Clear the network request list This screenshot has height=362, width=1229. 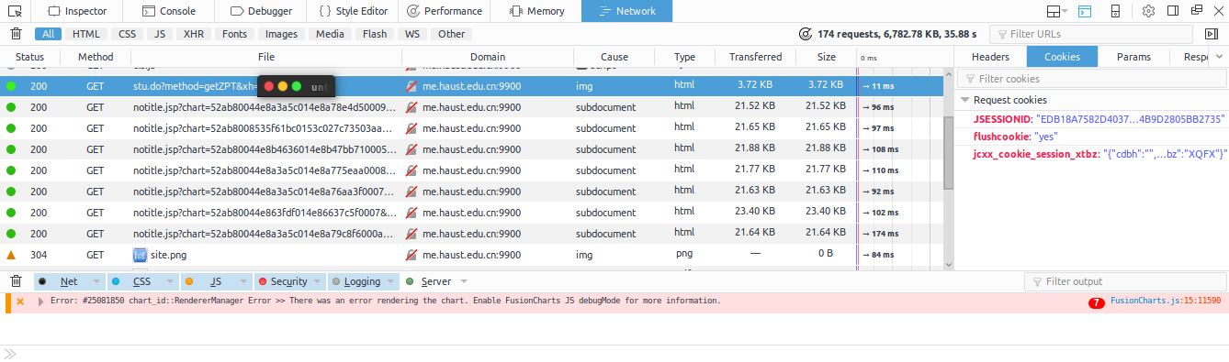click(16, 34)
